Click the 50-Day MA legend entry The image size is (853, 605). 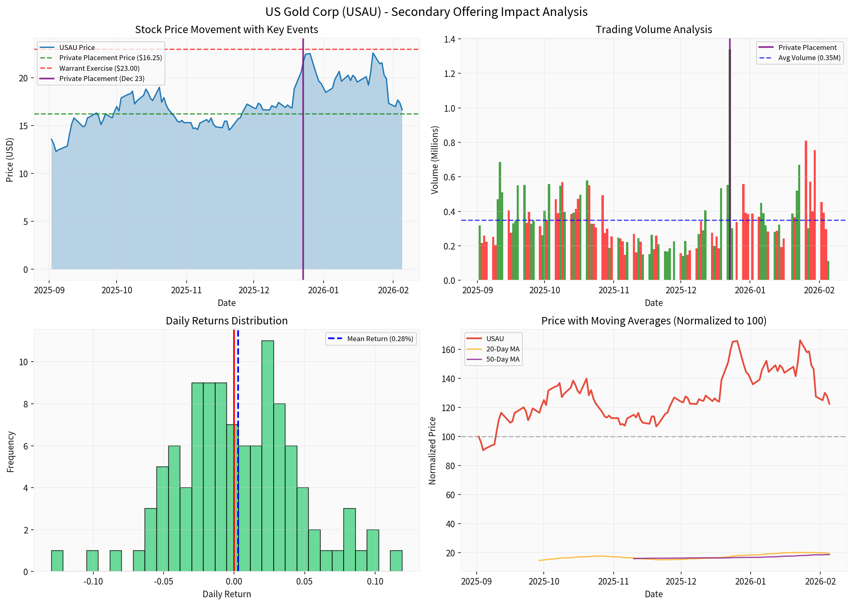pyautogui.click(x=502, y=359)
